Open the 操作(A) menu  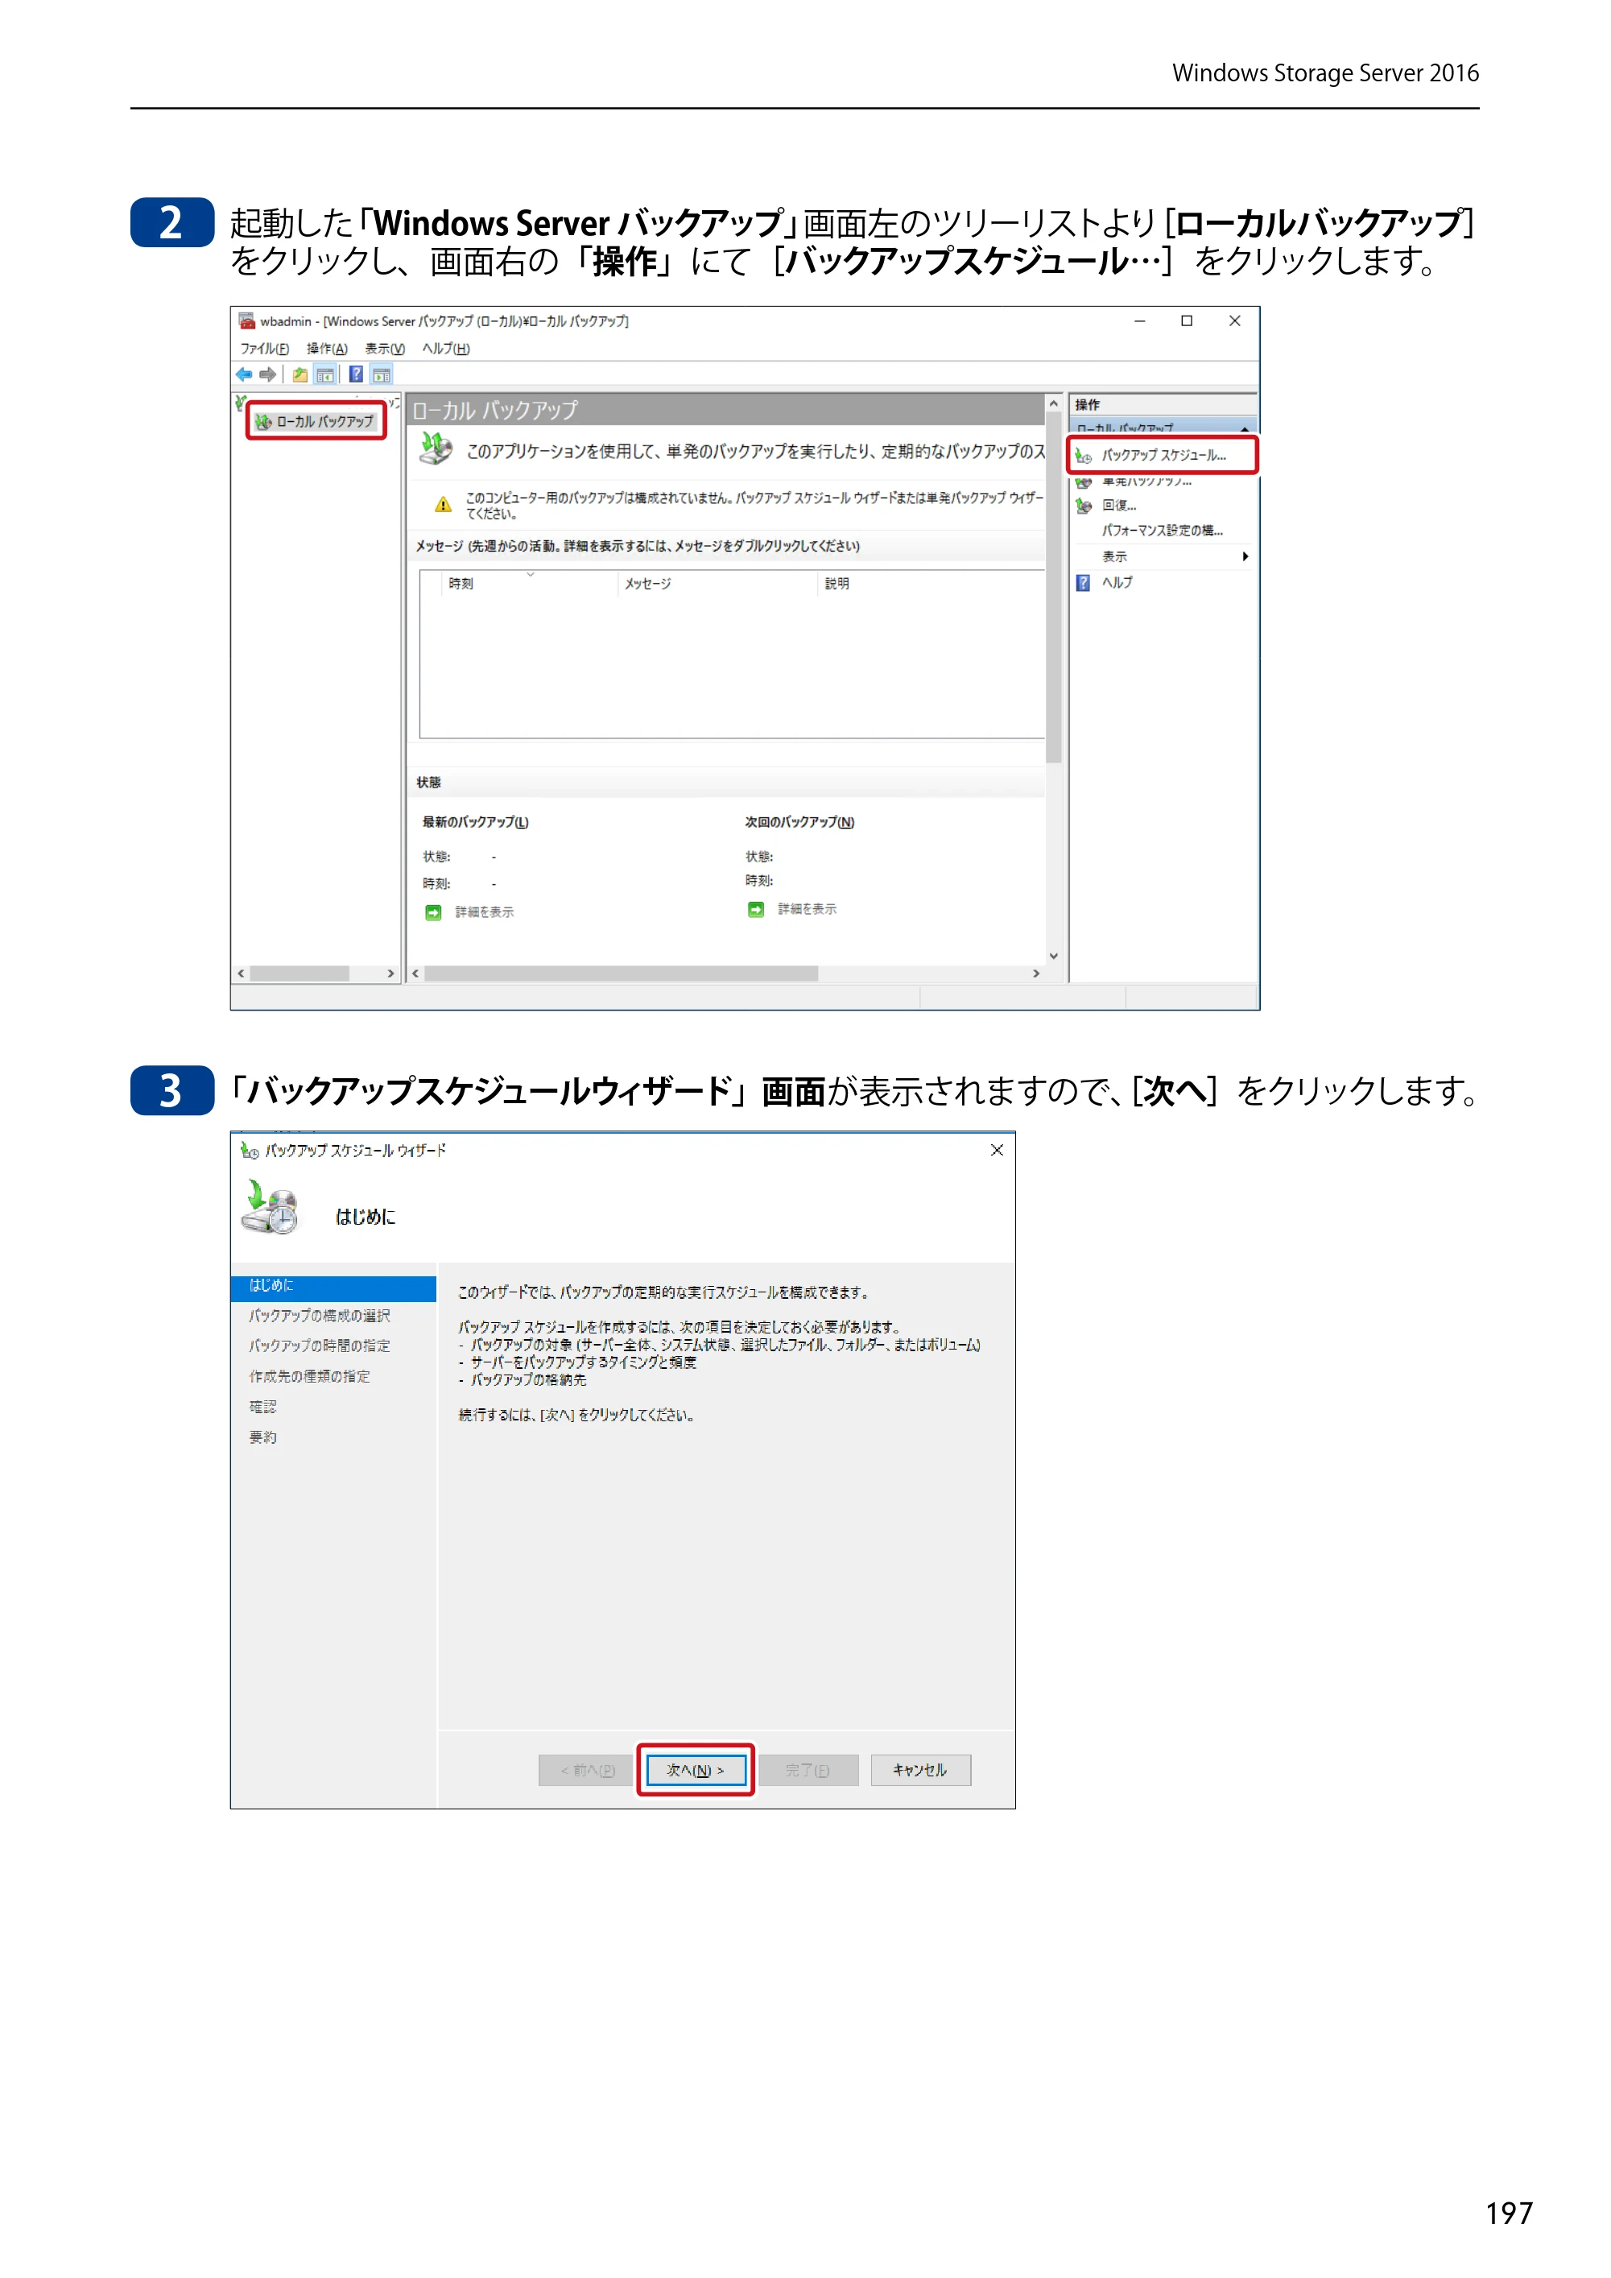point(326,348)
